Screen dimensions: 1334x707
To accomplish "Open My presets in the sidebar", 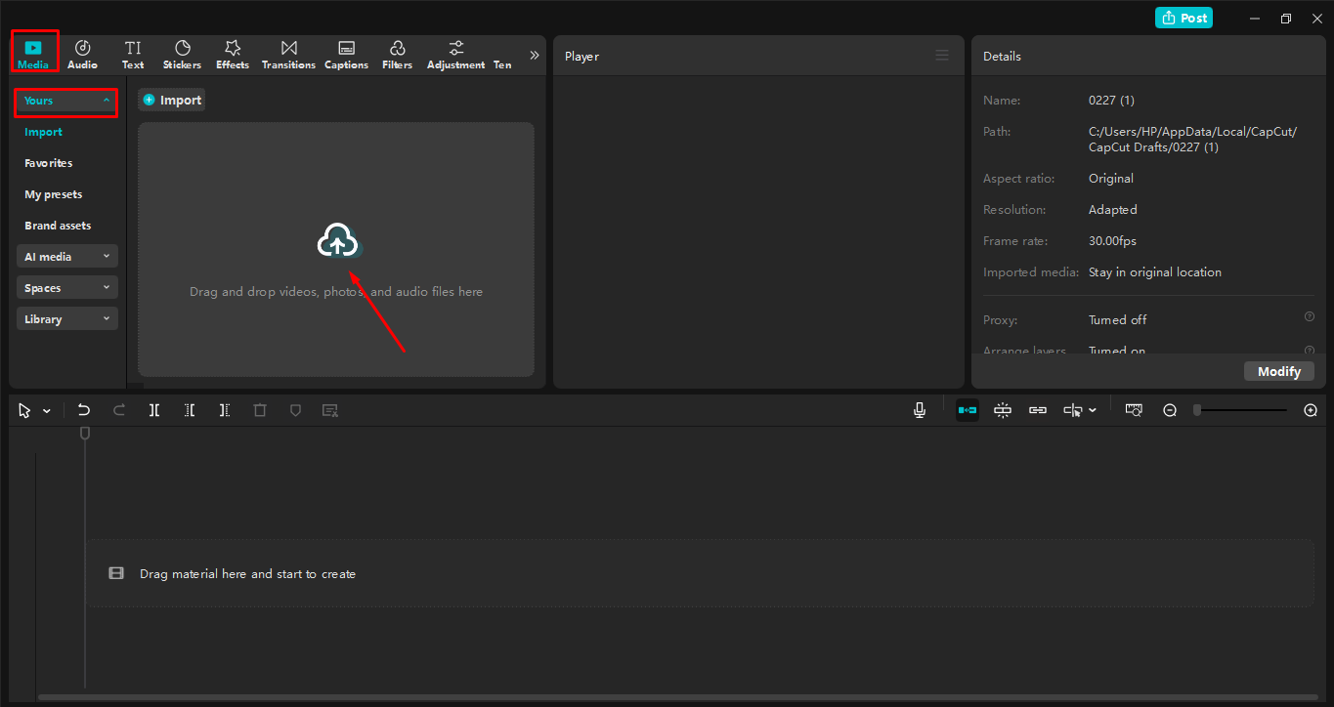I will (53, 194).
